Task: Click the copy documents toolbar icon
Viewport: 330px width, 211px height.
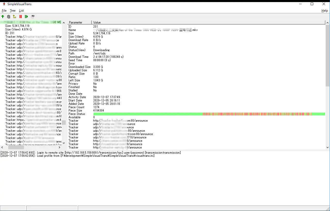Action: point(9,17)
